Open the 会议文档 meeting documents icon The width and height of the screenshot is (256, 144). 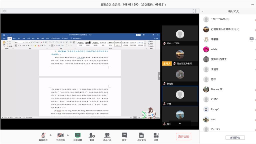[x=141, y=135]
